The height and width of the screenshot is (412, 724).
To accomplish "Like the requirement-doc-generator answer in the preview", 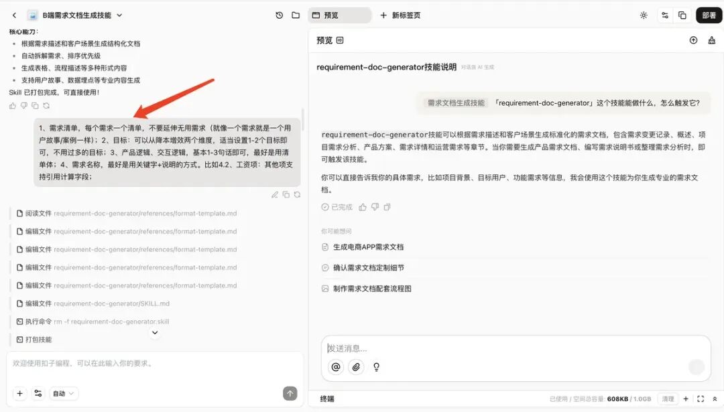I will [x=363, y=207].
